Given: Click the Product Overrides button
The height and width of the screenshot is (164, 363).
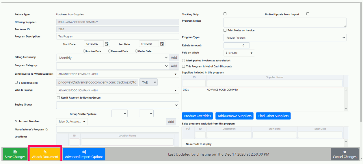Looking at the screenshot, I should (198, 116).
